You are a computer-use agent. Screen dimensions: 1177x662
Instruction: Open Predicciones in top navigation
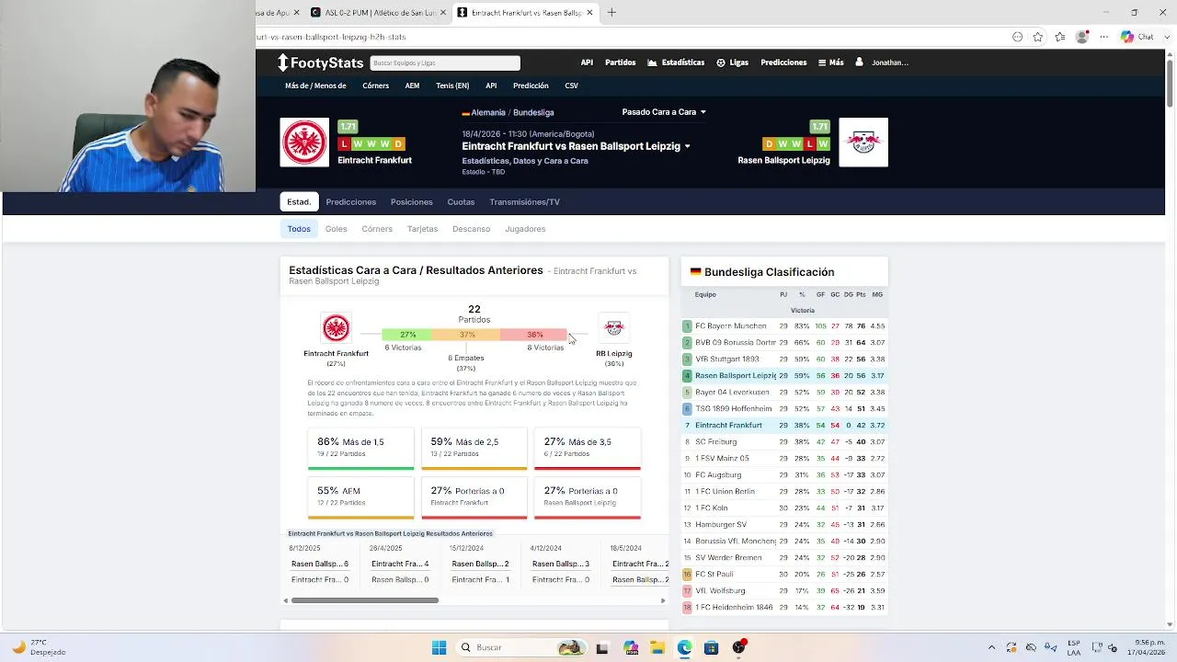783,63
